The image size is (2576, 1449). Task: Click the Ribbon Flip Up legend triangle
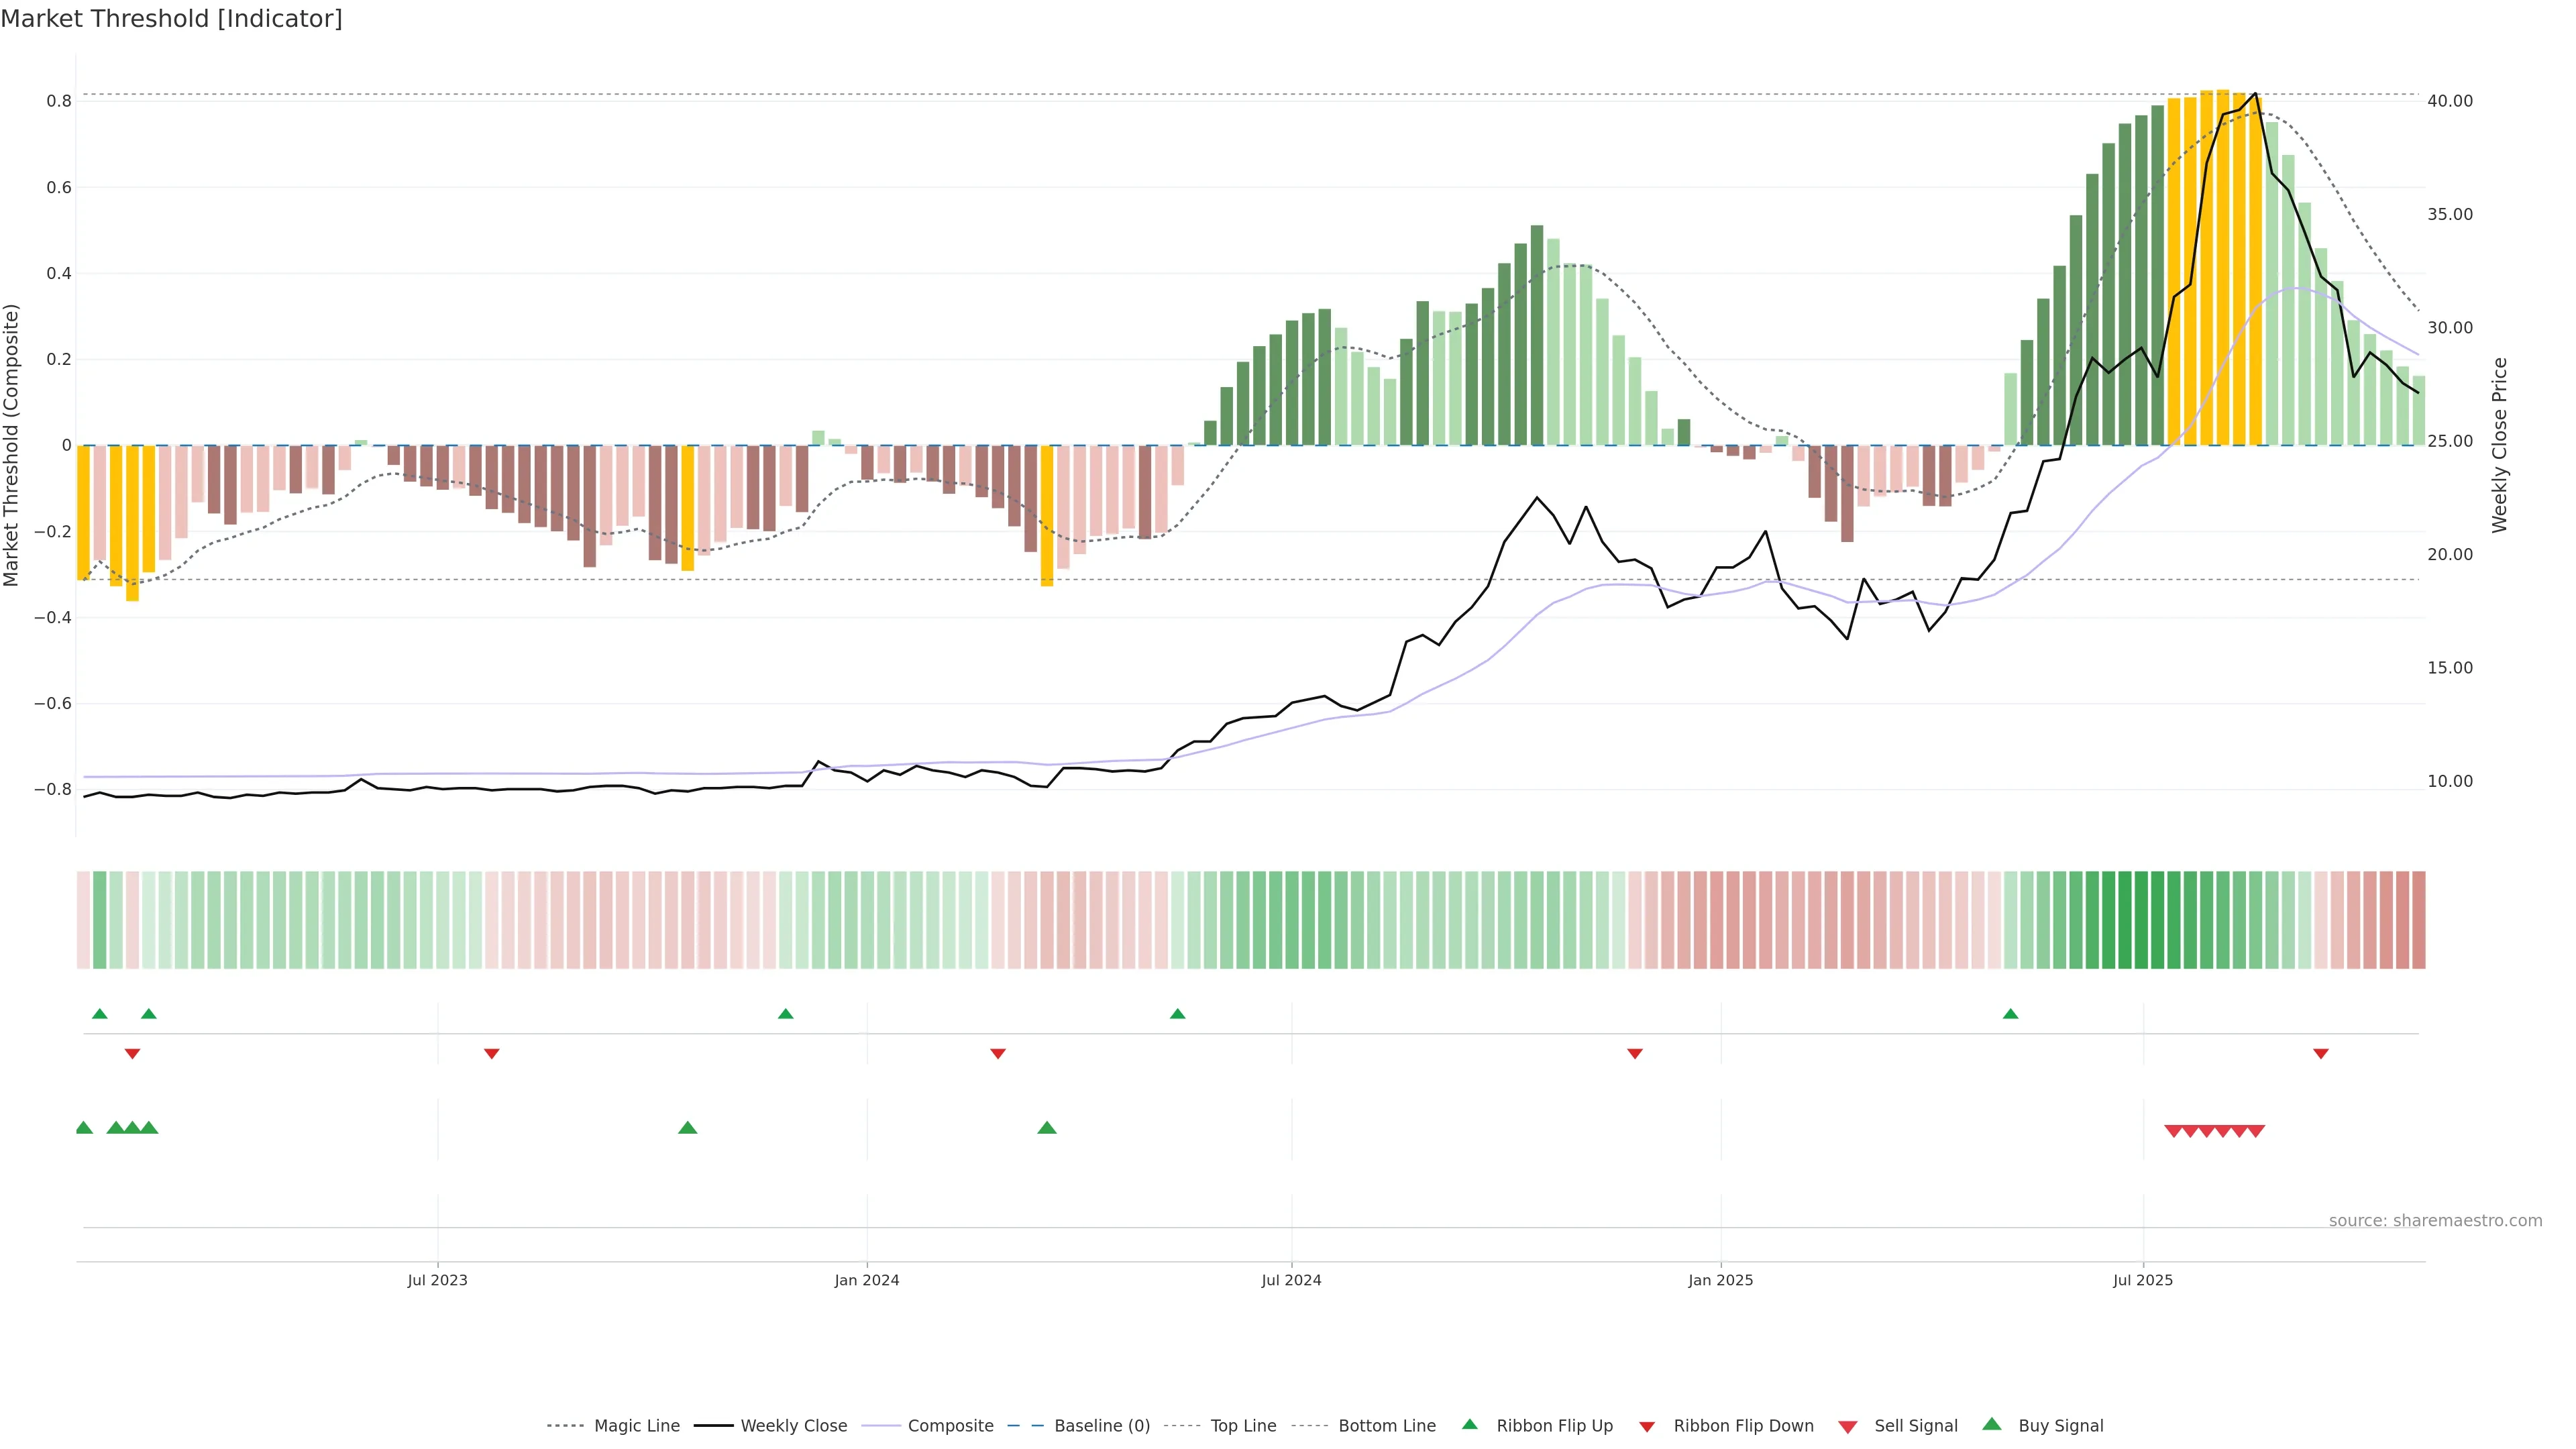1469,1425
